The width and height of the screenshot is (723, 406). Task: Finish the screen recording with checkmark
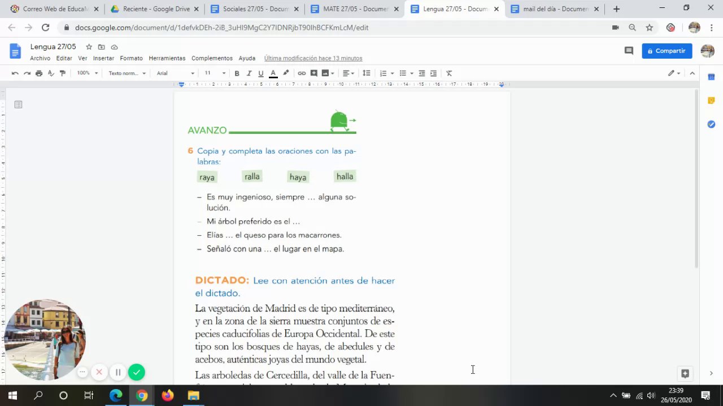[x=137, y=372]
